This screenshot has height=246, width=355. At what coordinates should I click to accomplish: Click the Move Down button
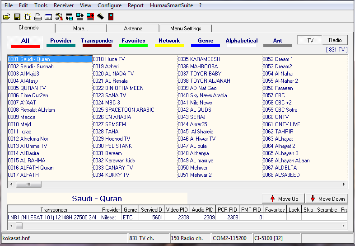point(327,199)
